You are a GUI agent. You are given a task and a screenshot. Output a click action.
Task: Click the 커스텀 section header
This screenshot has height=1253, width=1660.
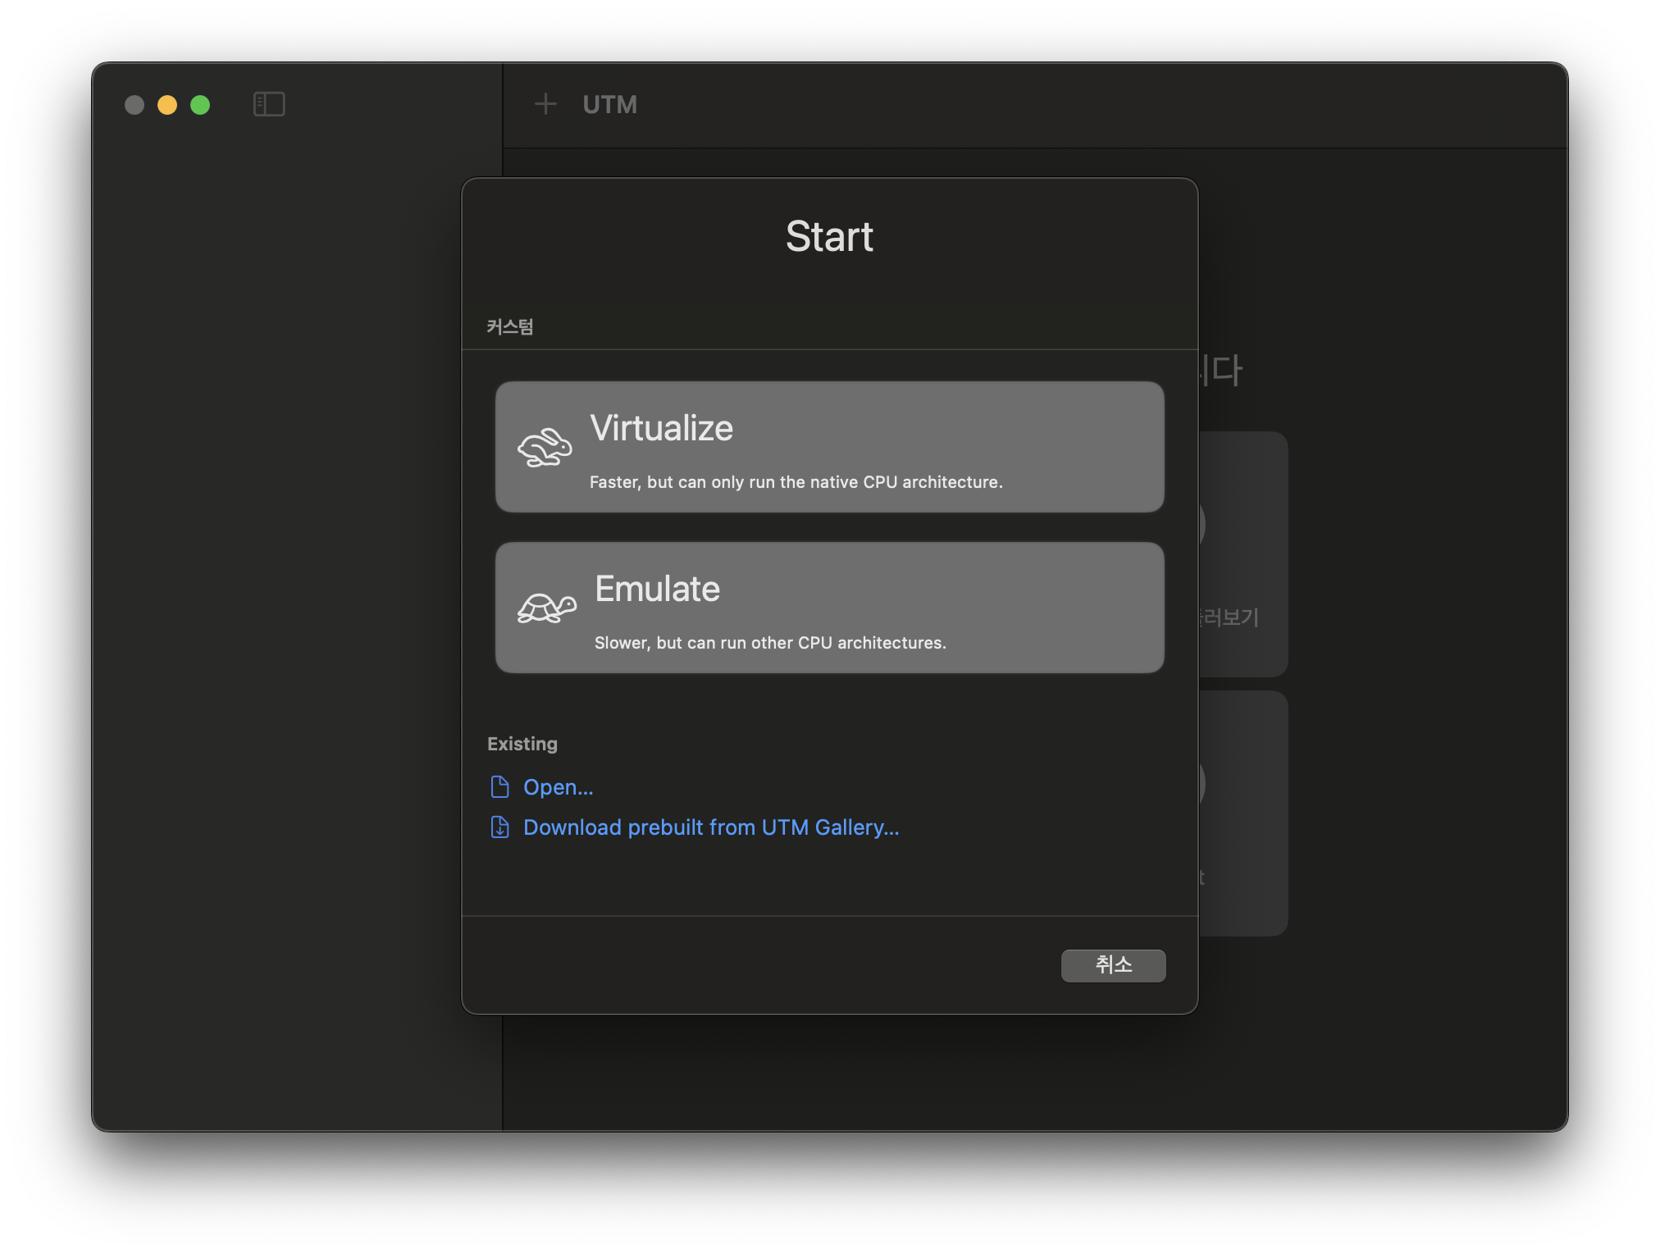pos(509,327)
